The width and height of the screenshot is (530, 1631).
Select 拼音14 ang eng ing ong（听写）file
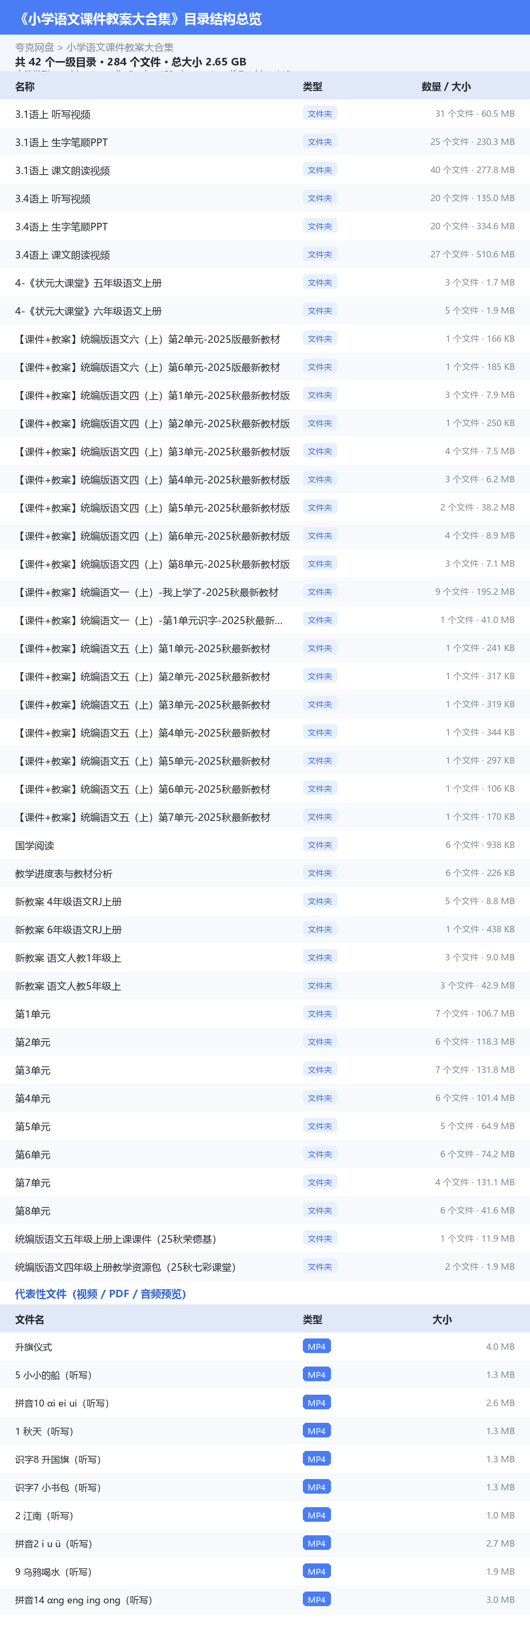pyautogui.click(x=264, y=1599)
